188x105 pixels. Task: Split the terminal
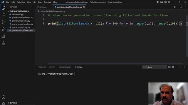(169, 67)
